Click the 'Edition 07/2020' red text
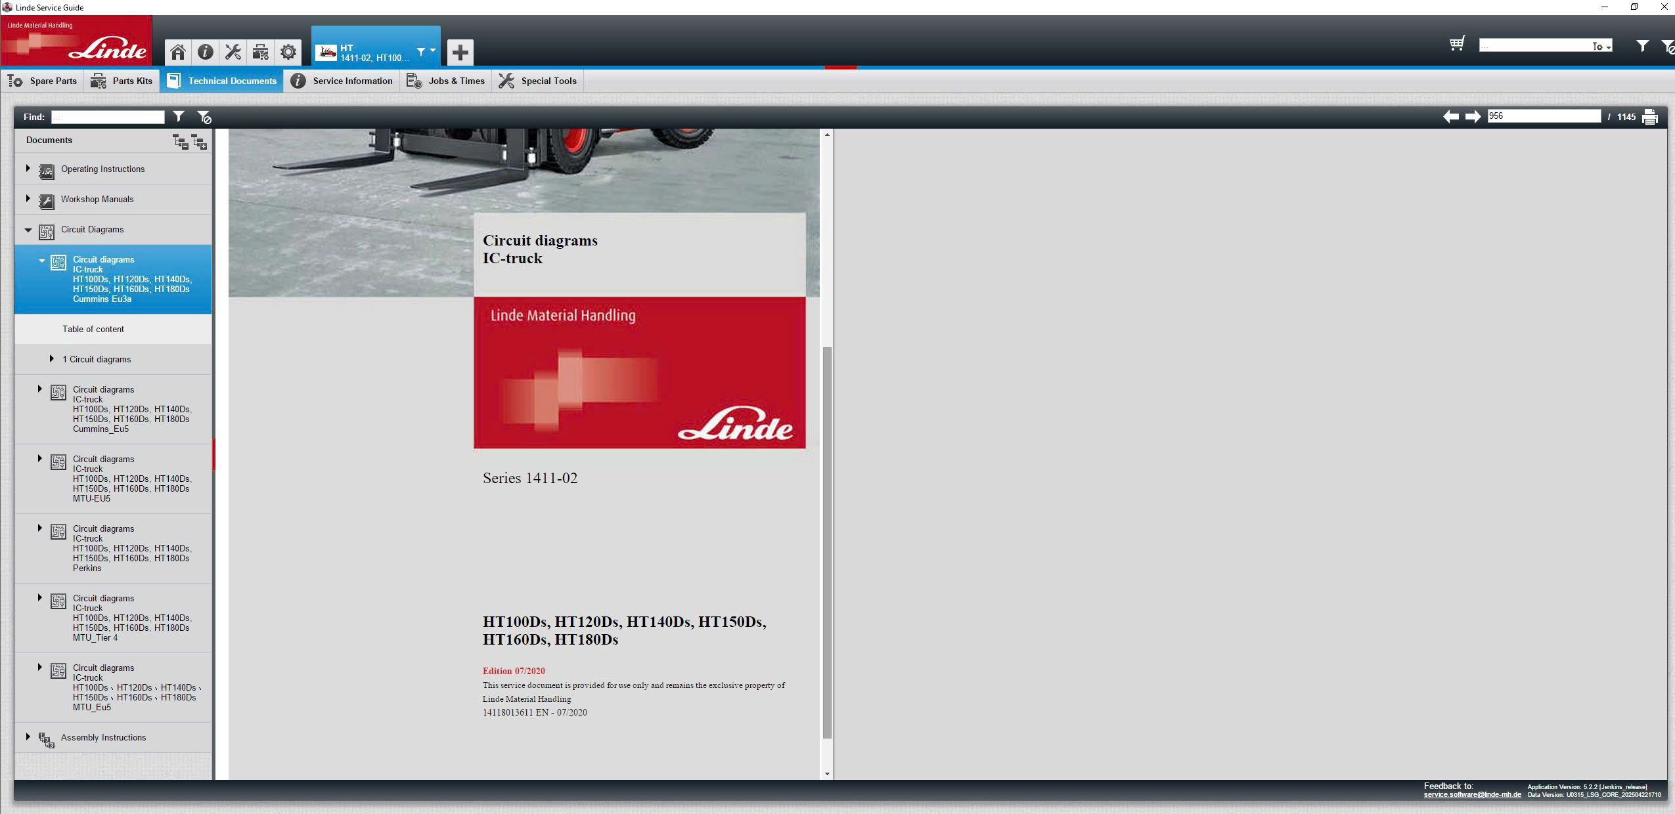 click(514, 671)
